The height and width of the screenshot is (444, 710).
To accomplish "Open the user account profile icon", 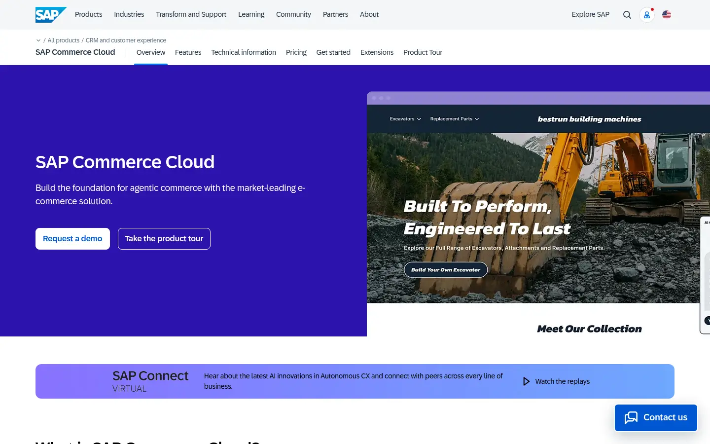I will [647, 15].
